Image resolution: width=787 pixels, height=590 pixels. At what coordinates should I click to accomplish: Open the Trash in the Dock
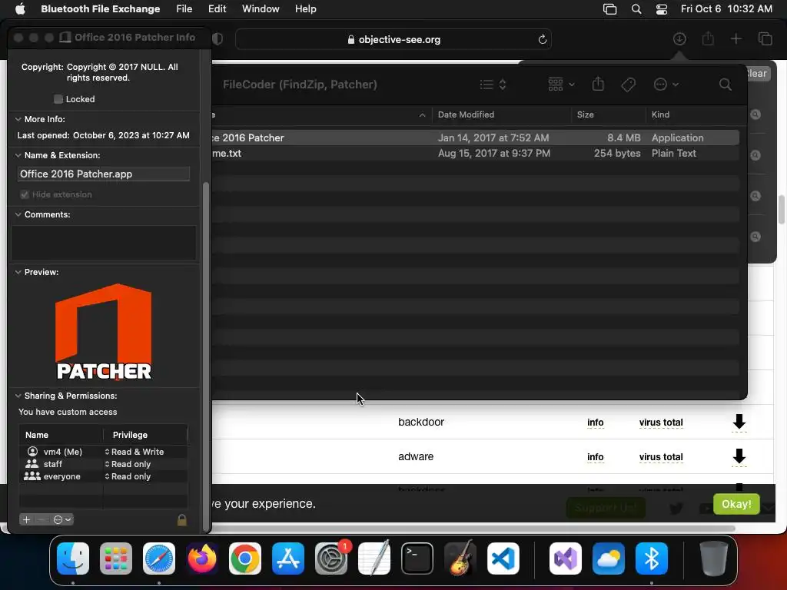(x=714, y=559)
